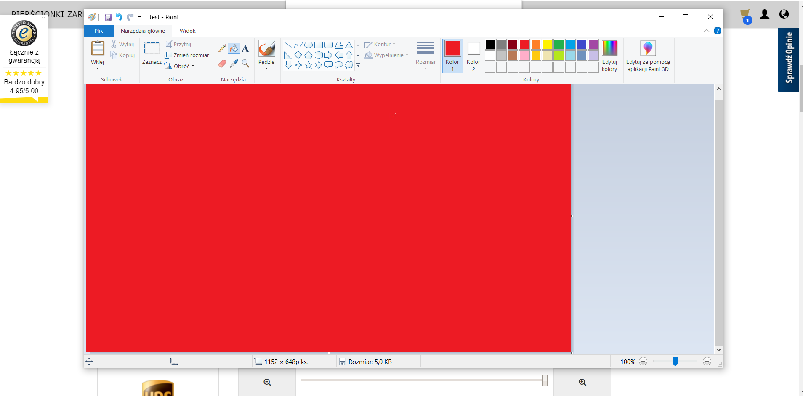Click Zmień rozmiar resize button

(x=187, y=55)
